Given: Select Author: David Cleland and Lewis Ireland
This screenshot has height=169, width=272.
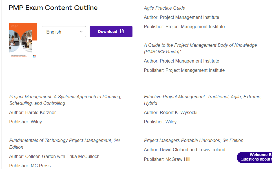Looking at the screenshot, I should click(x=184, y=150).
